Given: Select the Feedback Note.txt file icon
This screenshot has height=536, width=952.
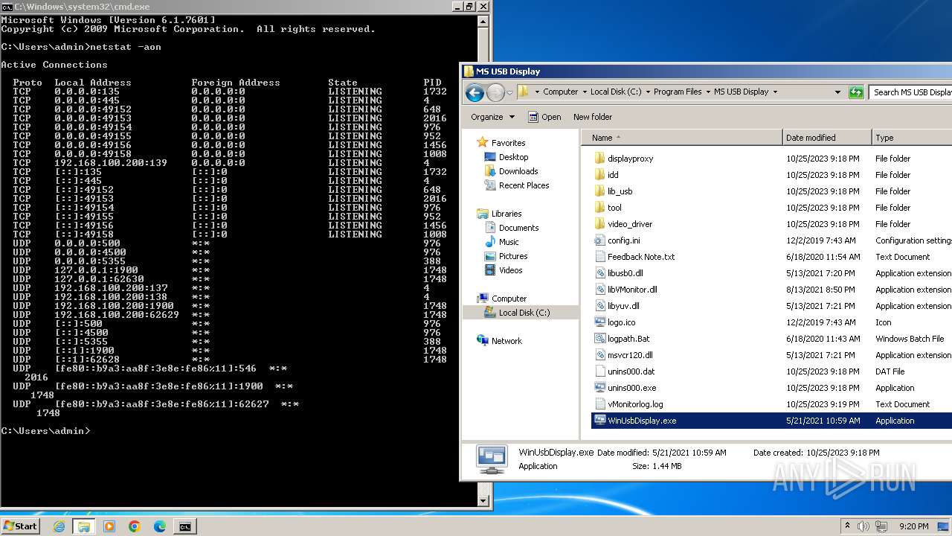Looking at the screenshot, I should click(x=600, y=257).
